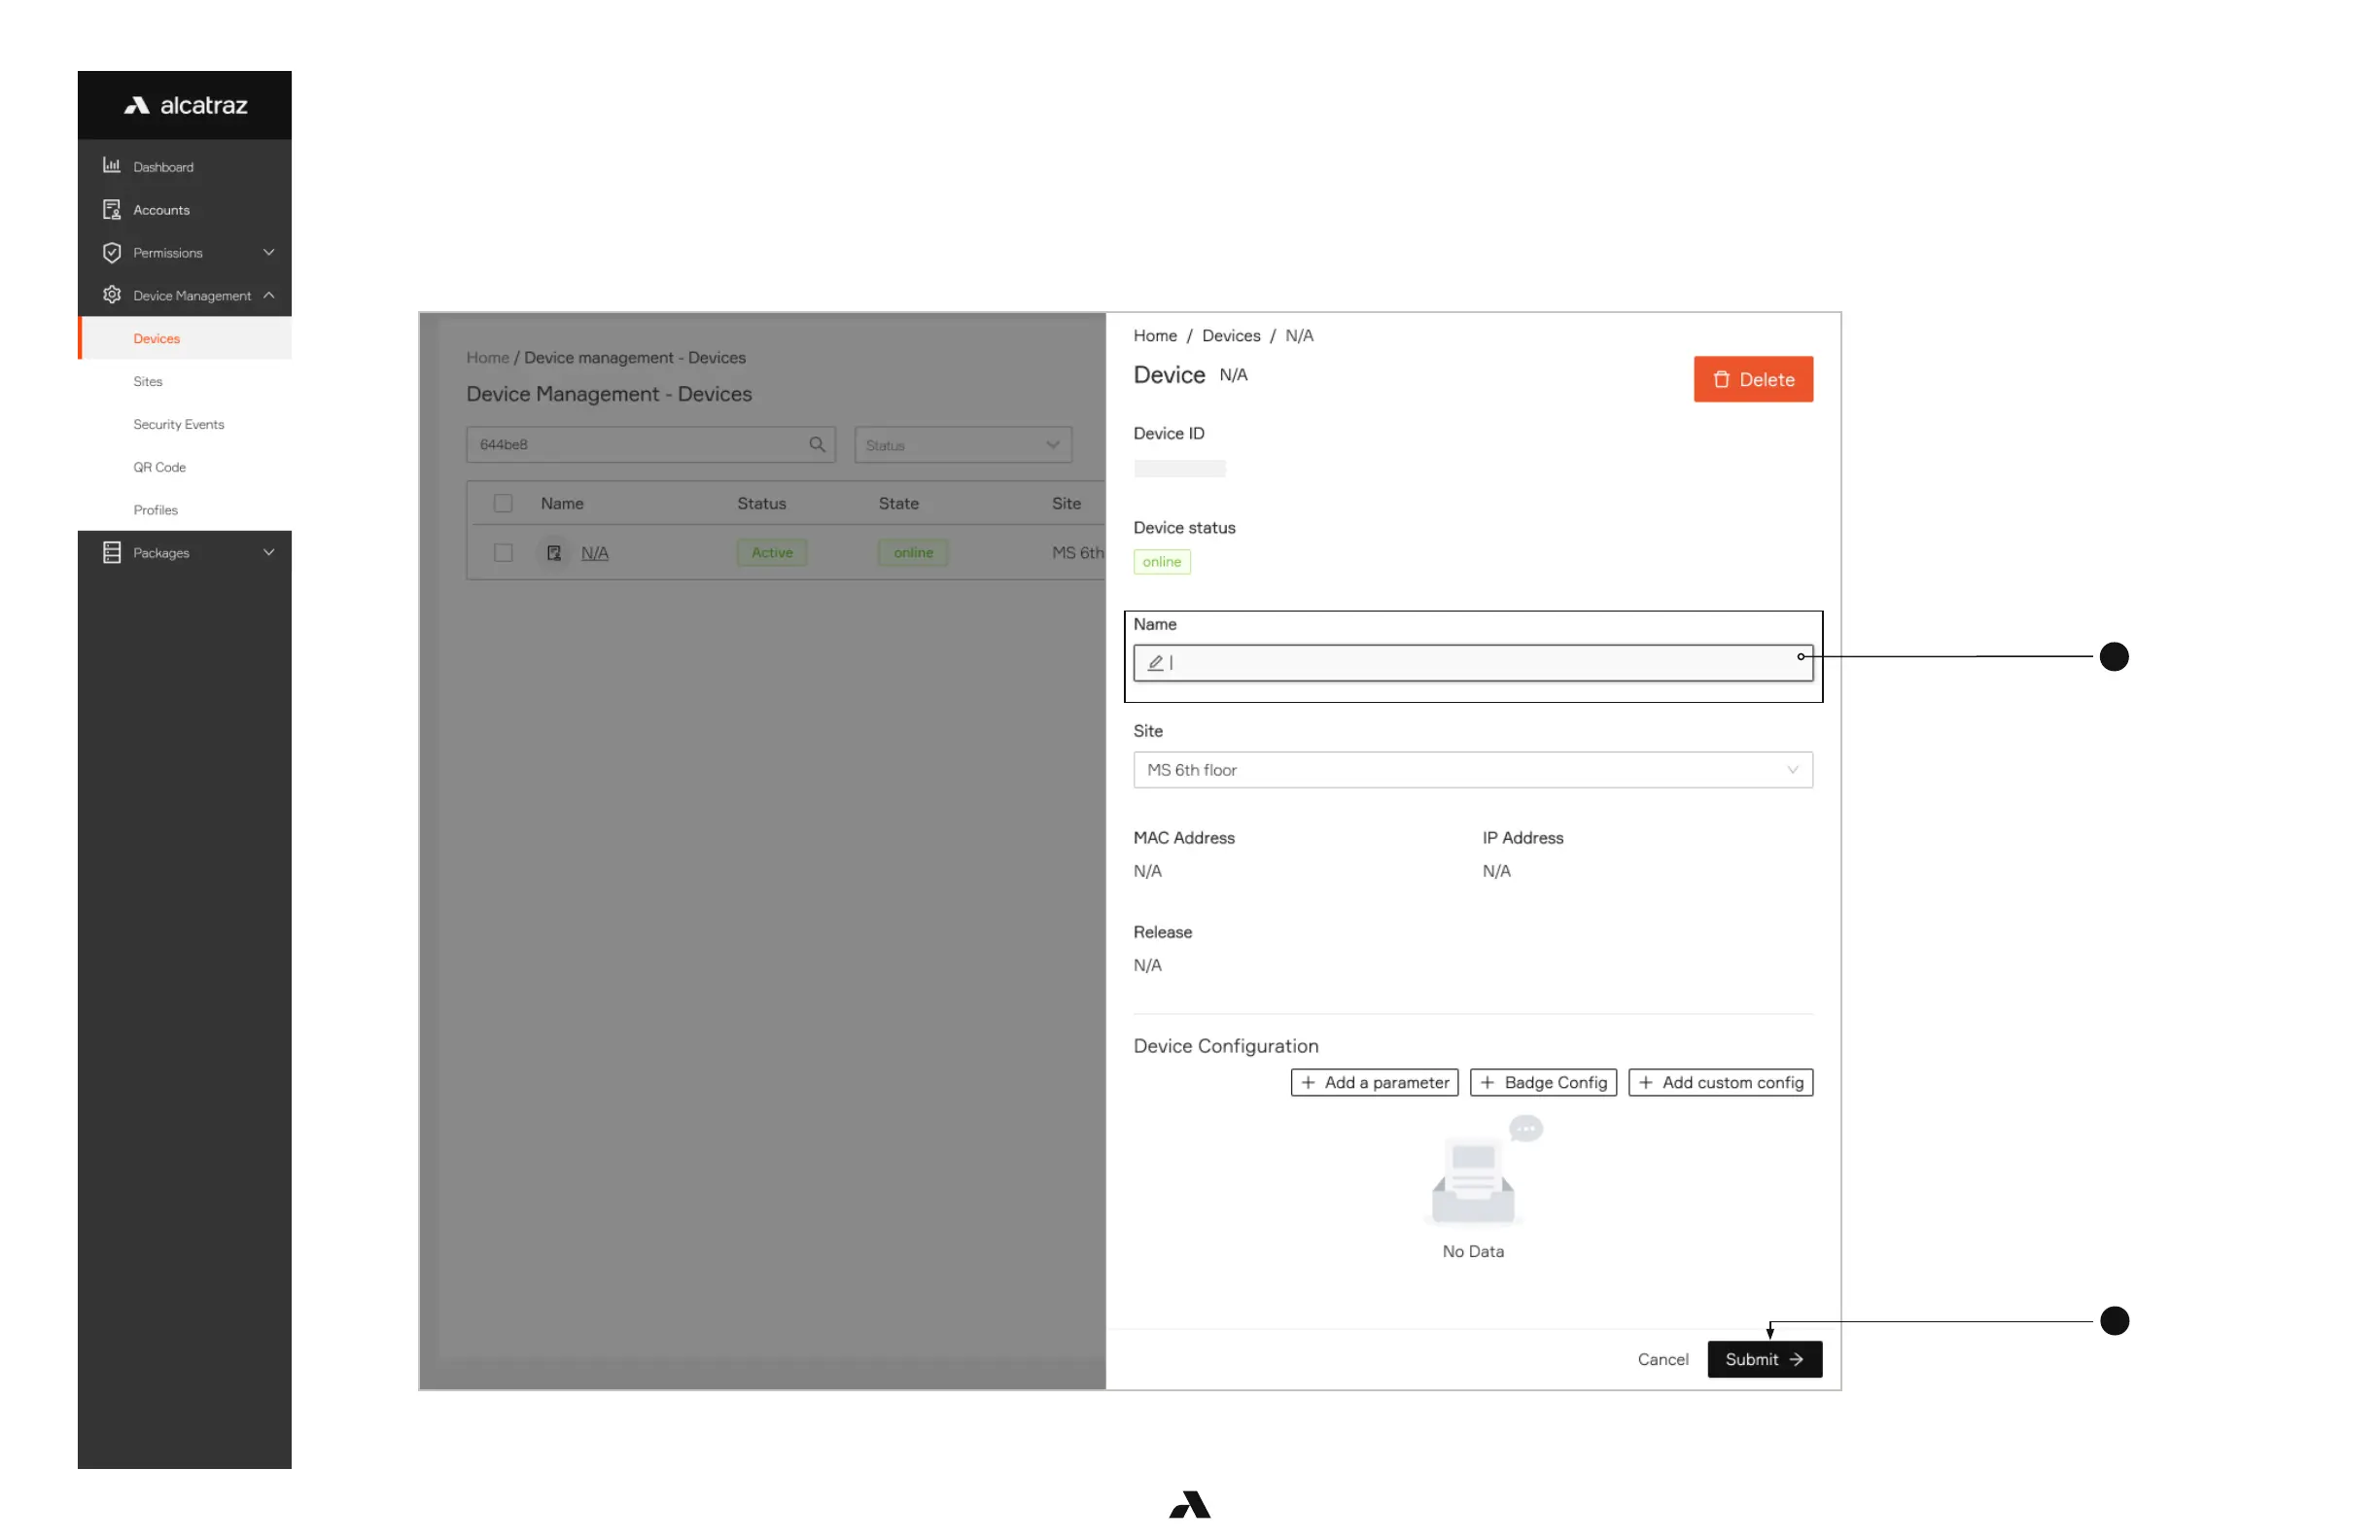The height and width of the screenshot is (1540, 2380).
Task: Select the QR Code menu item
Action: [159, 467]
